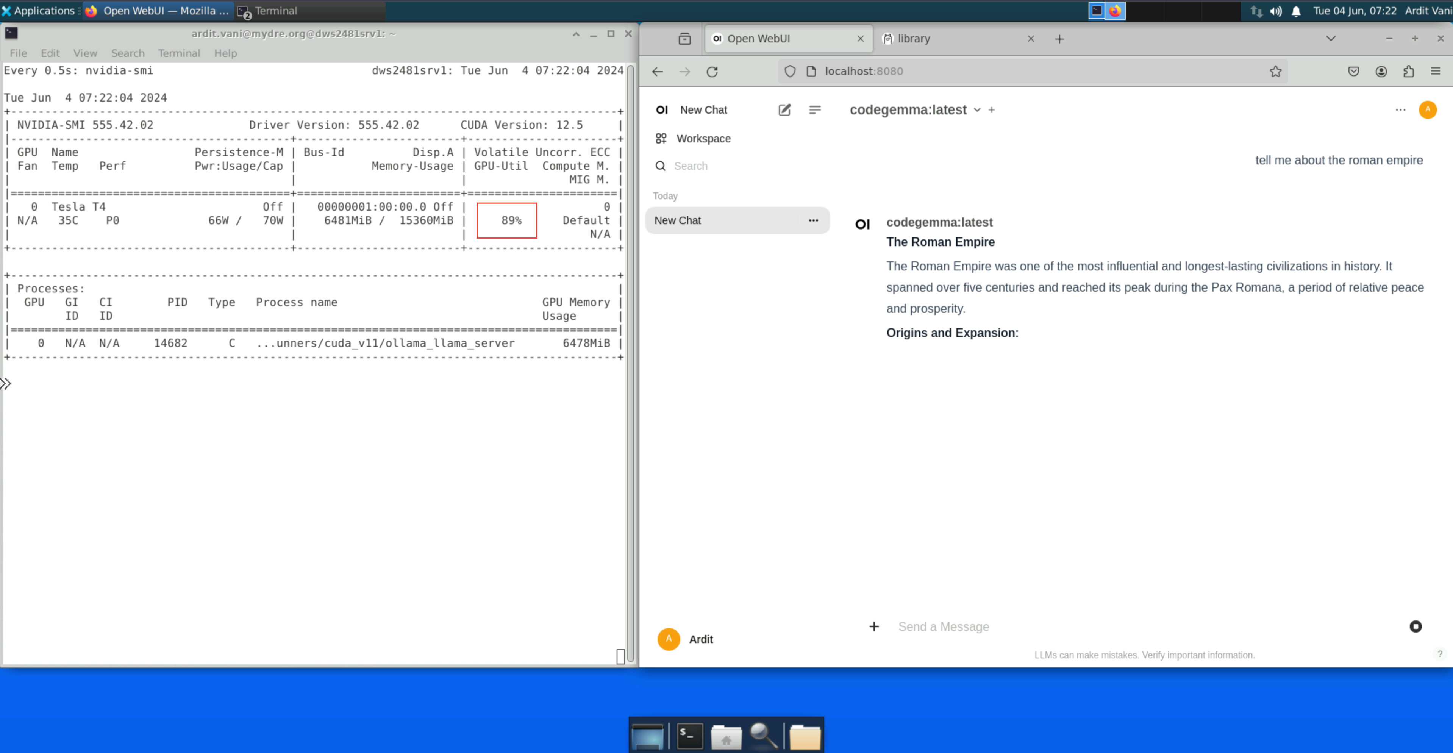Open the Firefox hamburger menu
The height and width of the screenshot is (753, 1453).
coord(1435,71)
